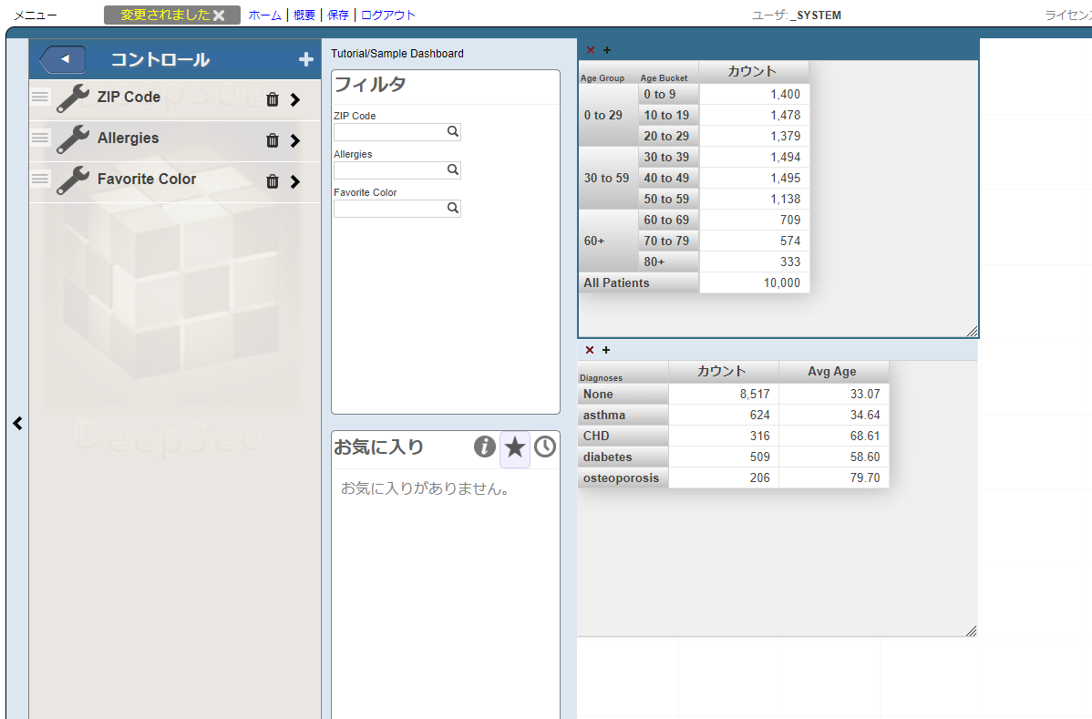Click the ホーム link
The image size is (1092, 719).
(264, 15)
